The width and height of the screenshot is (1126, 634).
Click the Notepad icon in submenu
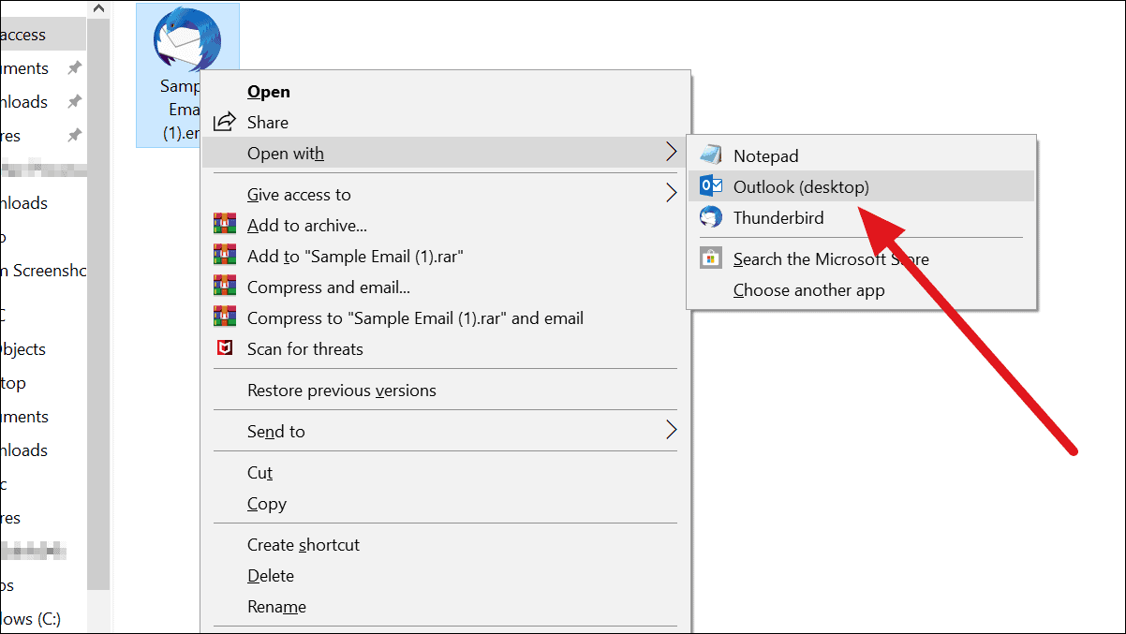click(711, 155)
